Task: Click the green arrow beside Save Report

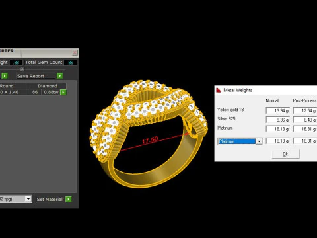Action: coord(59,76)
